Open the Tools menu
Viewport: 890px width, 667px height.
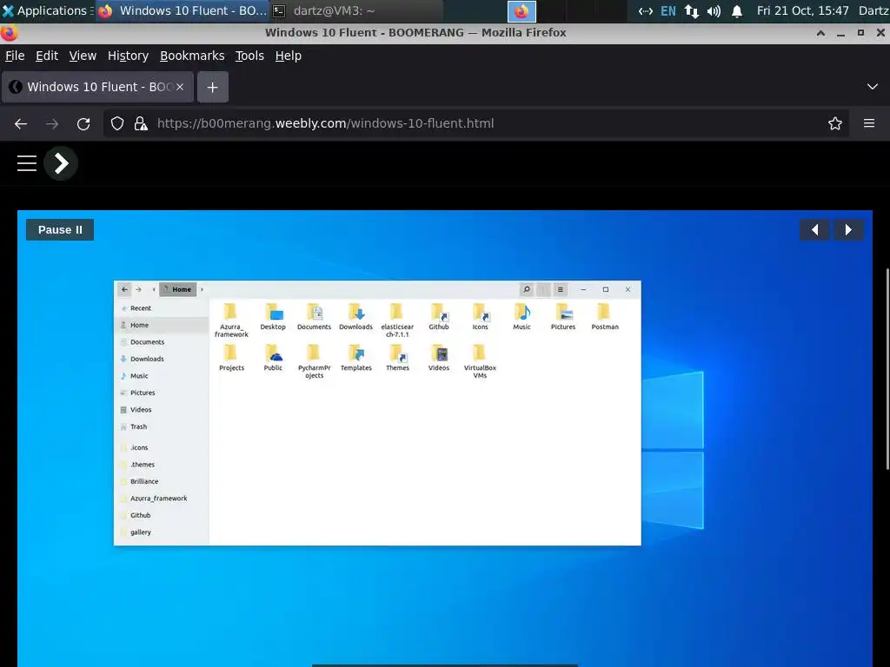pos(249,56)
